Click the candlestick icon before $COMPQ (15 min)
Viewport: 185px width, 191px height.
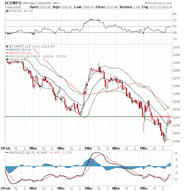[x=7, y=46]
